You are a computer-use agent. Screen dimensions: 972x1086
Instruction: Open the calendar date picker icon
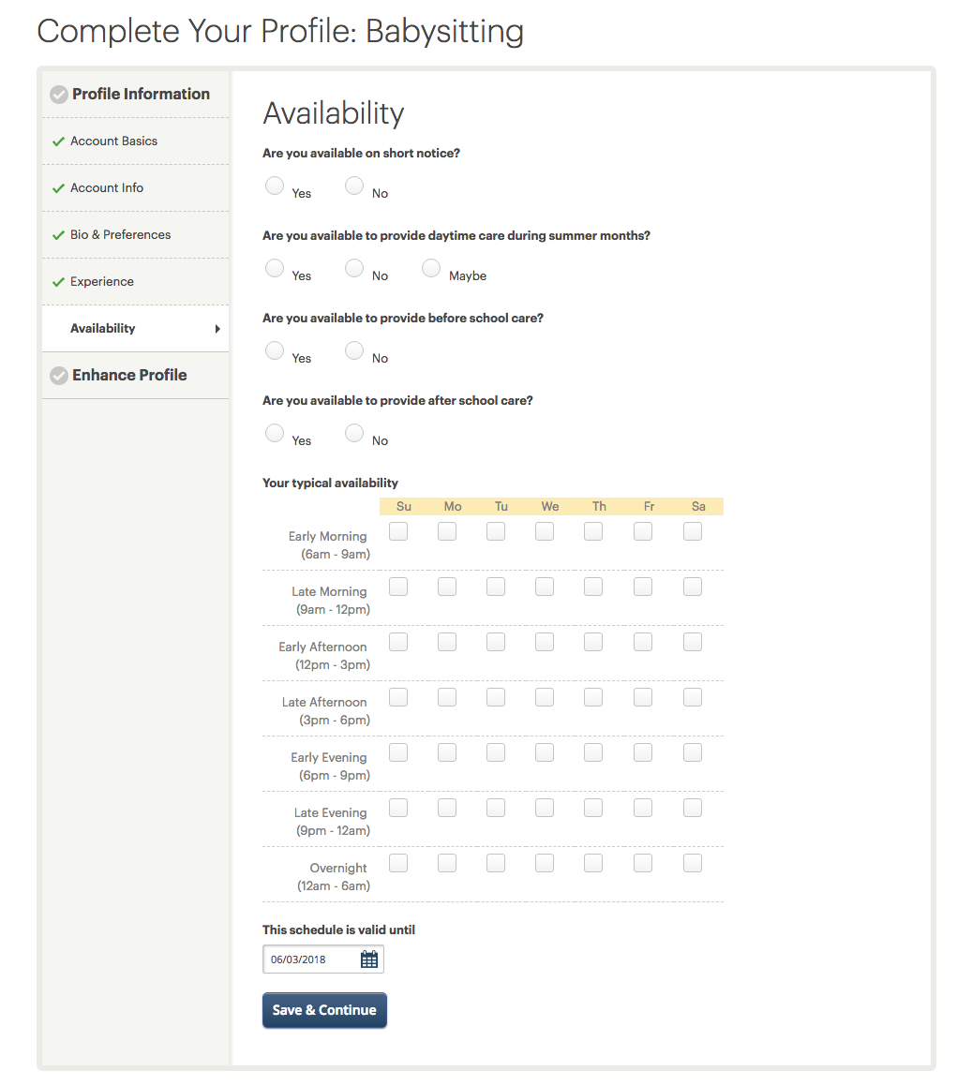(369, 960)
